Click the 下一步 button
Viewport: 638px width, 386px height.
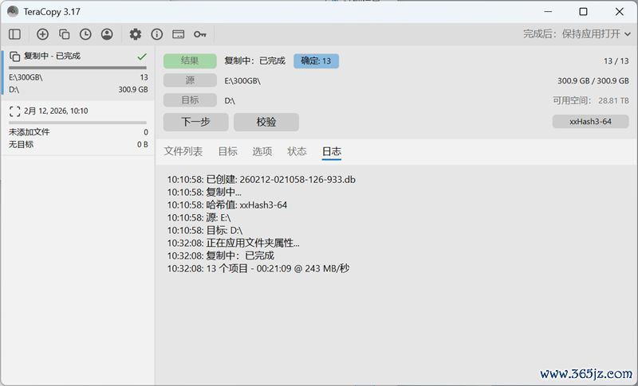pyautogui.click(x=195, y=122)
